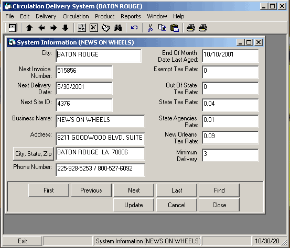This screenshot has height=248, width=290.
Task: Click the Save floppy disk icon
Action: [x=13, y=28]
